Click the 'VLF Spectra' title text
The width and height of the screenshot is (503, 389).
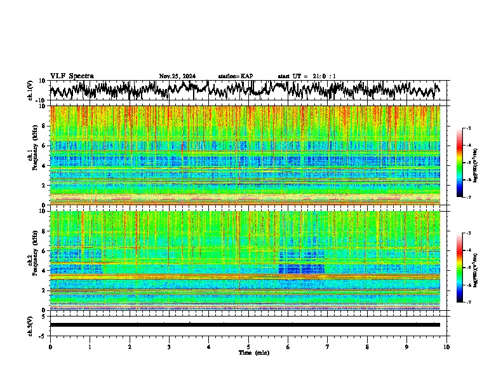click(72, 76)
